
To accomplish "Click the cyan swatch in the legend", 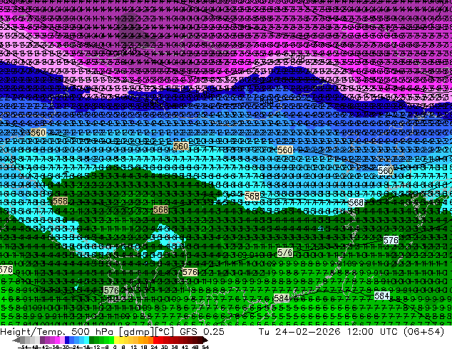I will pyautogui.click(x=86, y=340).
